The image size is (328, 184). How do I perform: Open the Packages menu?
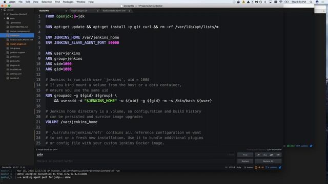click(68, 2)
